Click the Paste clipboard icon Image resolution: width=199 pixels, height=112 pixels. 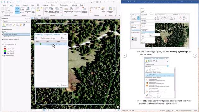tap(3, 10)
